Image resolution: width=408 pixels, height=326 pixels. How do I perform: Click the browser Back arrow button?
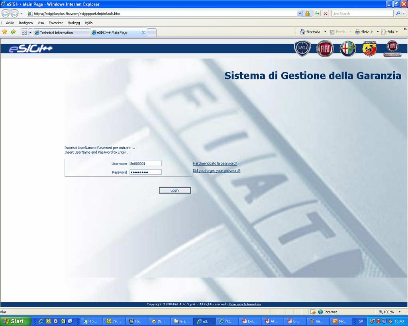coord(6,13)
